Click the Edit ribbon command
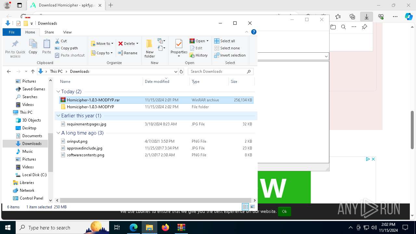The width and height of the screenshot is (416, 234). (x=196, y=48)
